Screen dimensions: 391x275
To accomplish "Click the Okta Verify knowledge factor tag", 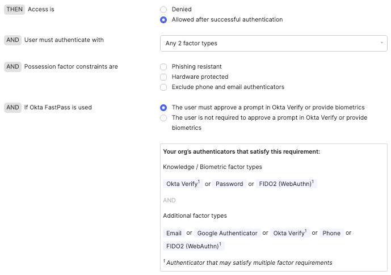I will click(x=182, y=184).
